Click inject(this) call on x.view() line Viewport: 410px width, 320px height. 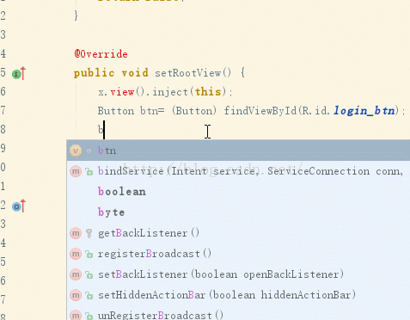point(189,92)
